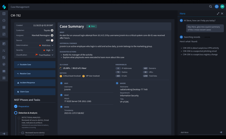Open the Classification True Positive dropdown
This screenshot has height=139, width=226.
(x=52, y=55)
